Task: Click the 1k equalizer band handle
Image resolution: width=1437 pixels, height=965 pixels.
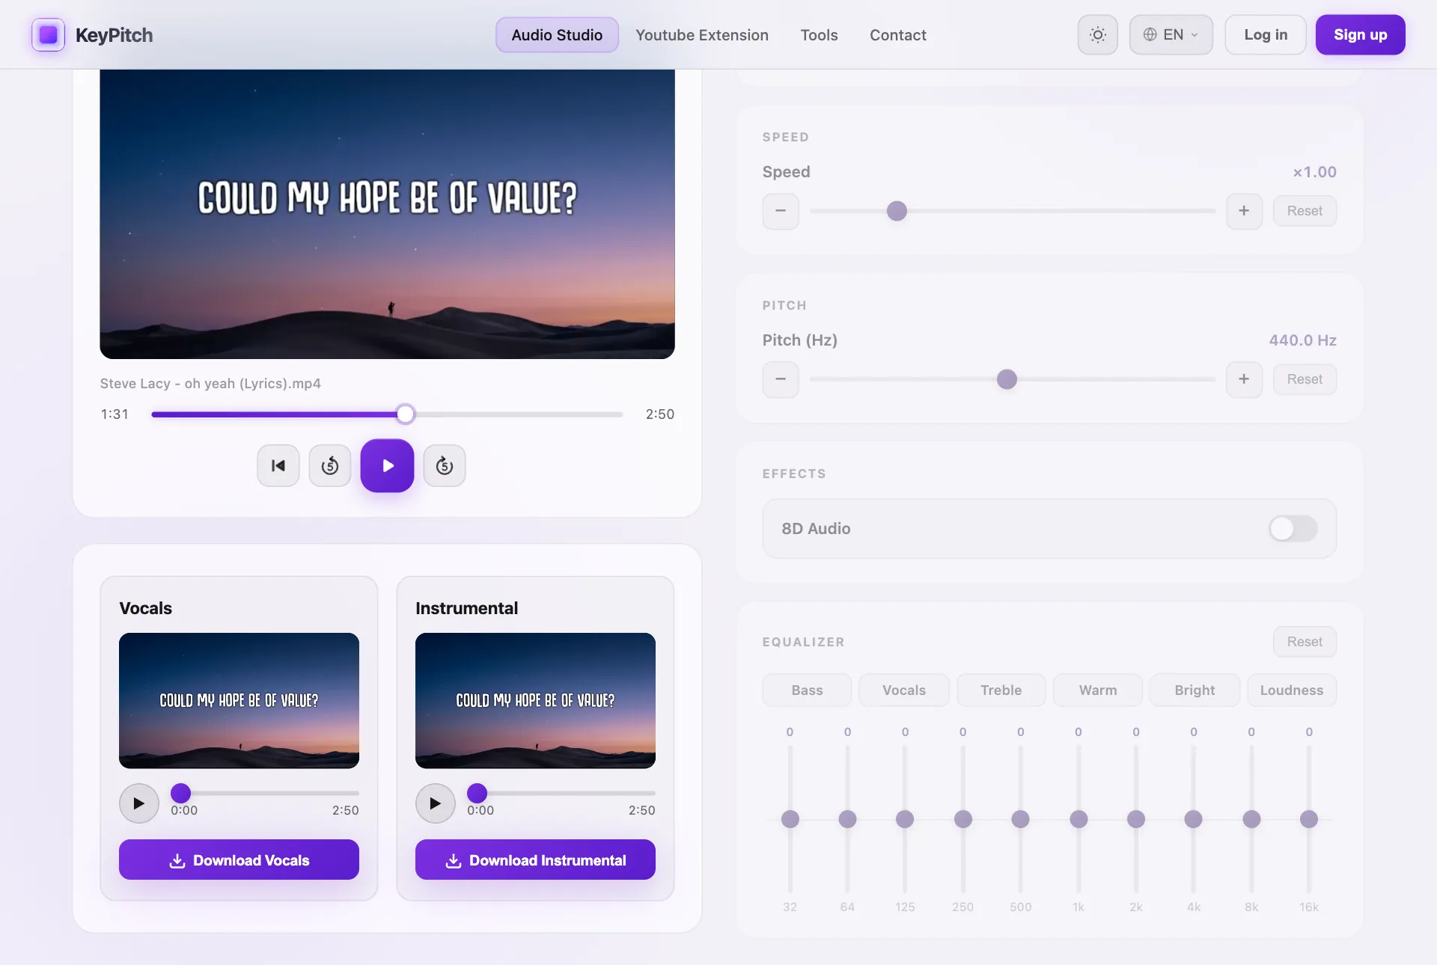Action: pyautogui.click(x=1078, y=819)
